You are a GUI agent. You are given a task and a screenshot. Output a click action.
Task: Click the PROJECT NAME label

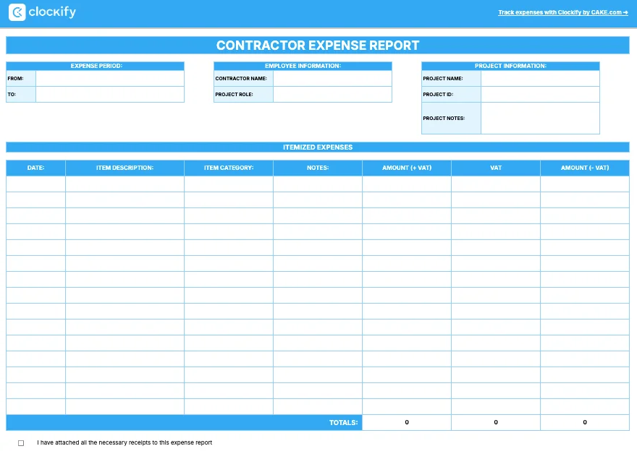point(443,78)
